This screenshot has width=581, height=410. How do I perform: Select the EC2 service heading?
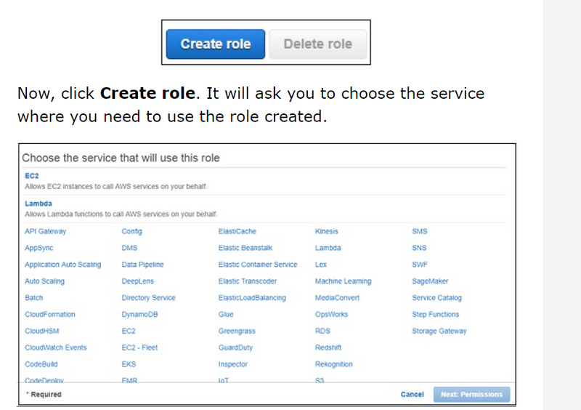click(x=31, y=176)
